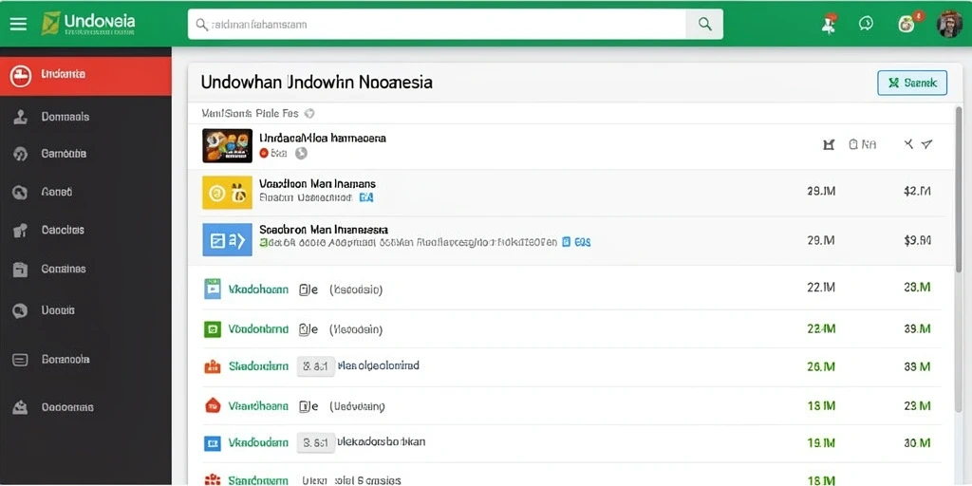This screenshot has width=972, height=486.
Task: Open the blue thumbnail of Soaobron Man Inanesia
Action: [227, 240]
